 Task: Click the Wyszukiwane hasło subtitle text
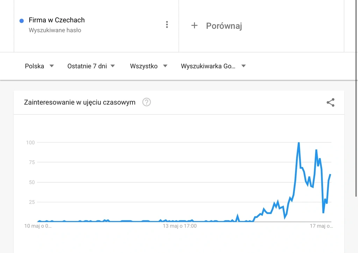(x=55, y=30)
